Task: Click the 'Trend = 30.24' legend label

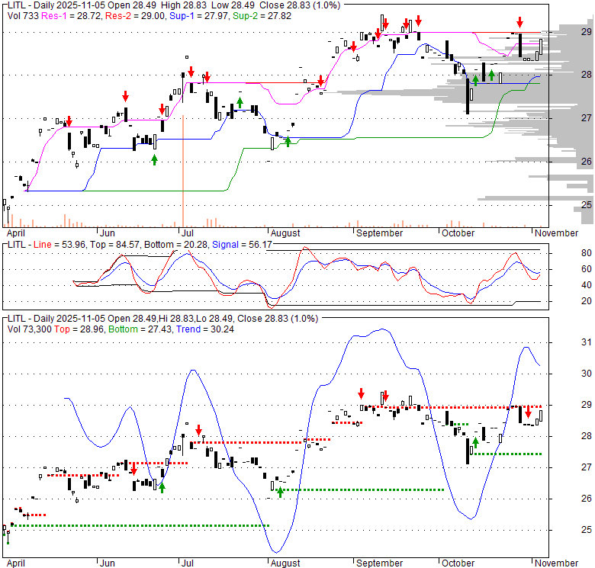Action: coord(205,329)
